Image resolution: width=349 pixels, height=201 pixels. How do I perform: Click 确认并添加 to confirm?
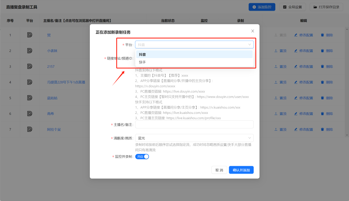[x=241, y=170]
